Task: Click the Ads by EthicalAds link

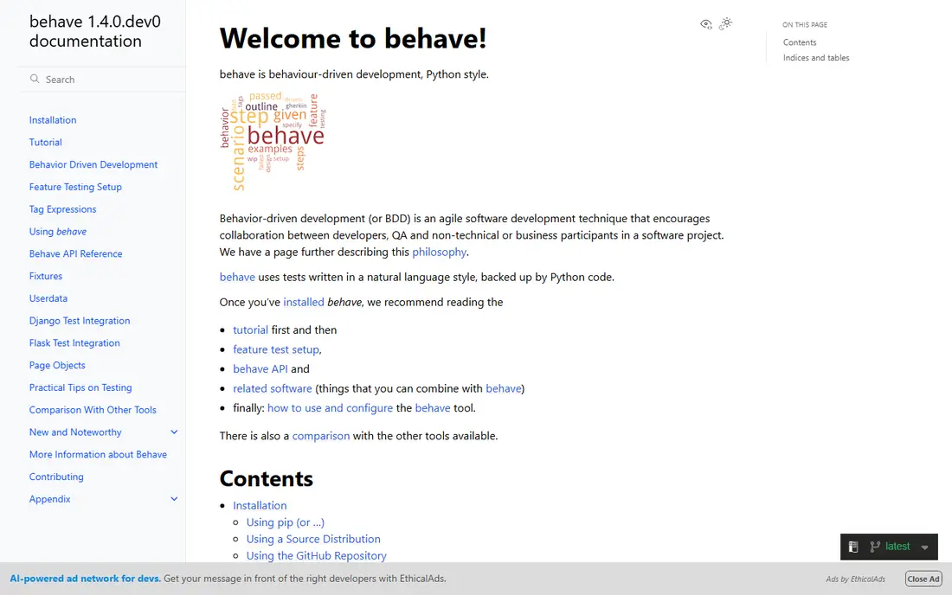Action: (x=855, y=579)
